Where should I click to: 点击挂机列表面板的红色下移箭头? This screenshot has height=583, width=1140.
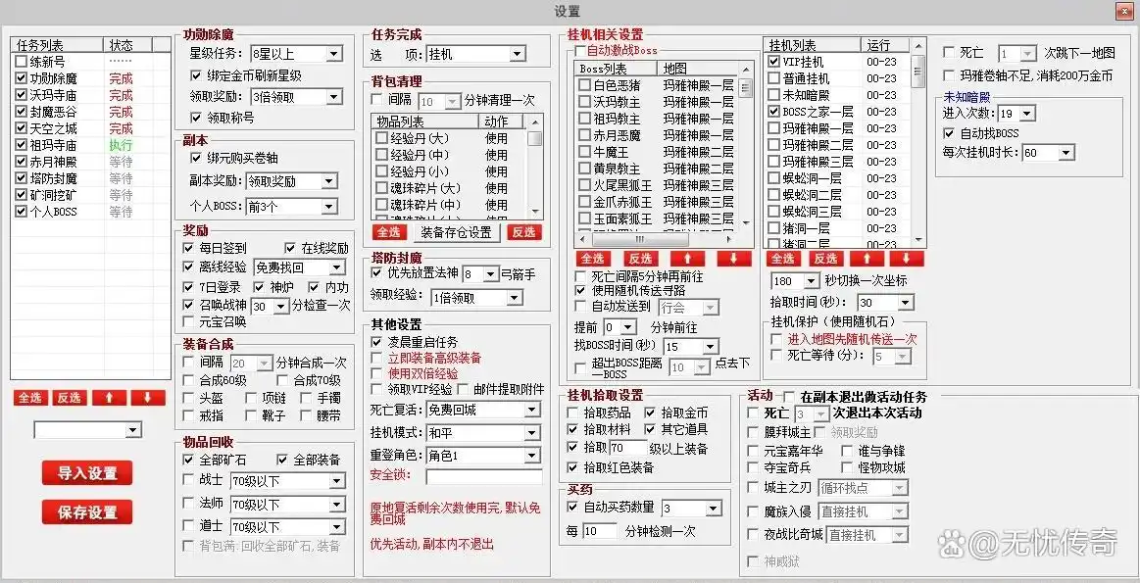point(907,259)
